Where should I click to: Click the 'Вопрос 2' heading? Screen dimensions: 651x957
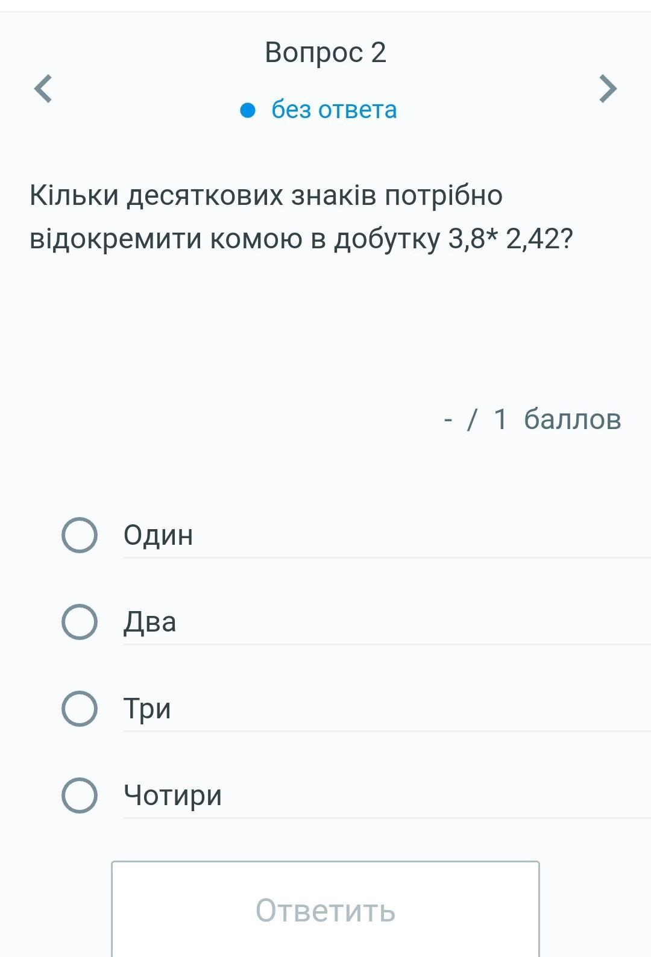coord(325,52)
